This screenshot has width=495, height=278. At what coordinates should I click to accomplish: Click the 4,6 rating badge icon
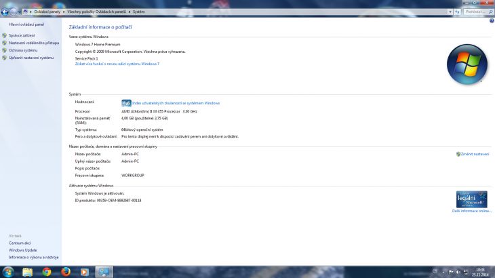coord(126,103)
